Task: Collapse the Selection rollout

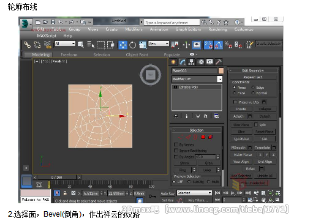Action: pyautogui.click(x=197, y=130)
